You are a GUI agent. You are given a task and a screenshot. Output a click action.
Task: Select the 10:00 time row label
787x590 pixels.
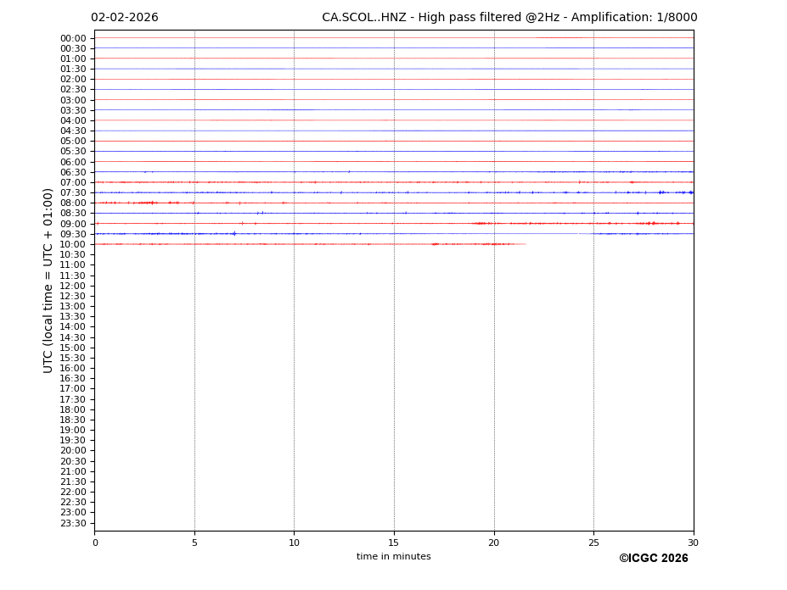(x=72, y=244)
